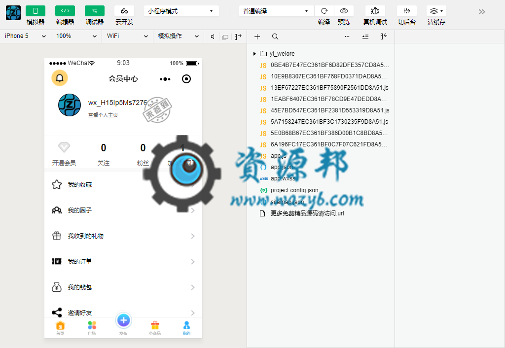505x348 pixels.
Task: Open the mini program three-dots menu
Action: click(165, 79)
